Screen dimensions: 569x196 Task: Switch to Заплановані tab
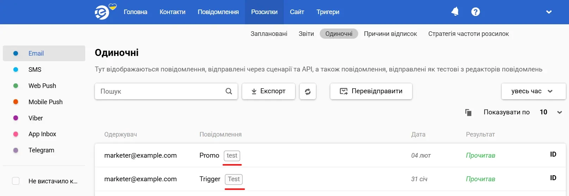tap(269, 34)
